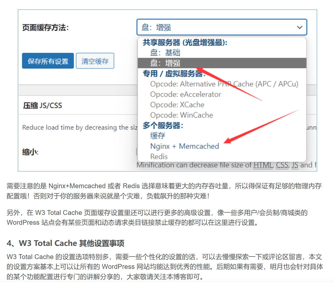The image size is (334, 286).
Task: Click the 专用 / 虚拟服务器 group header
Action: tap(174, 74)
